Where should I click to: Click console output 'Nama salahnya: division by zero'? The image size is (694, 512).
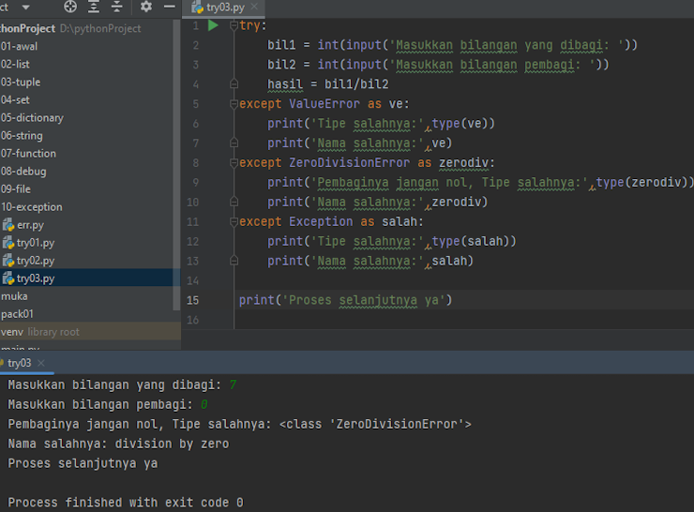[x=118, y=444]
